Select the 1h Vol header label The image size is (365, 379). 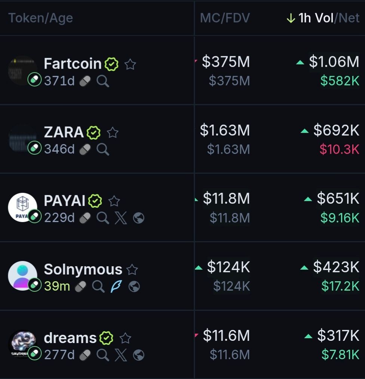click(x=316, y=18)
